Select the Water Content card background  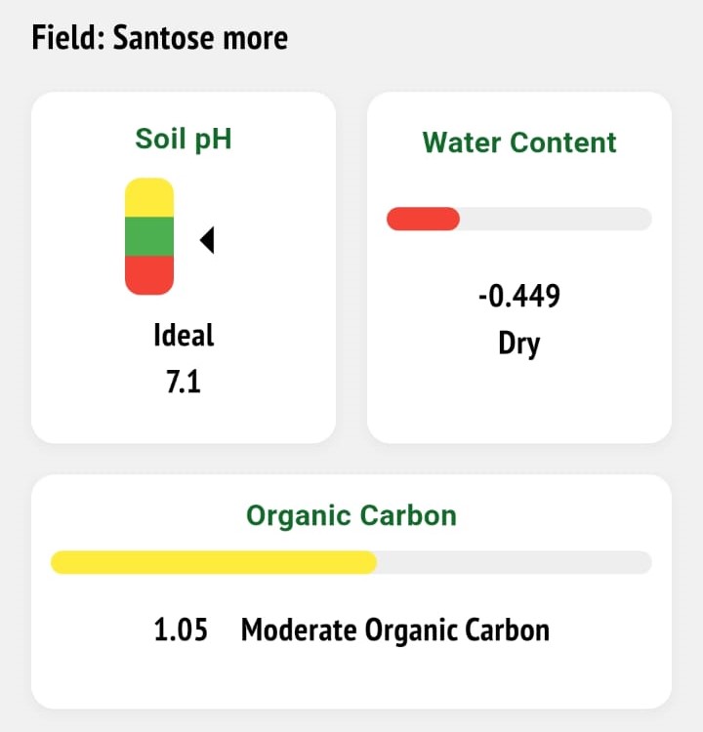click(519, 267)
